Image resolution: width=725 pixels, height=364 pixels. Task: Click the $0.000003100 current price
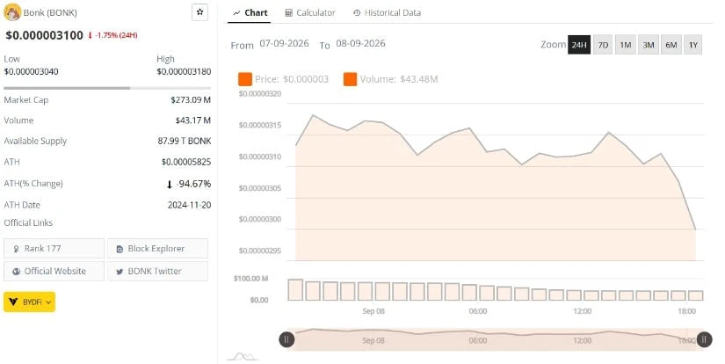coord(45,35)
